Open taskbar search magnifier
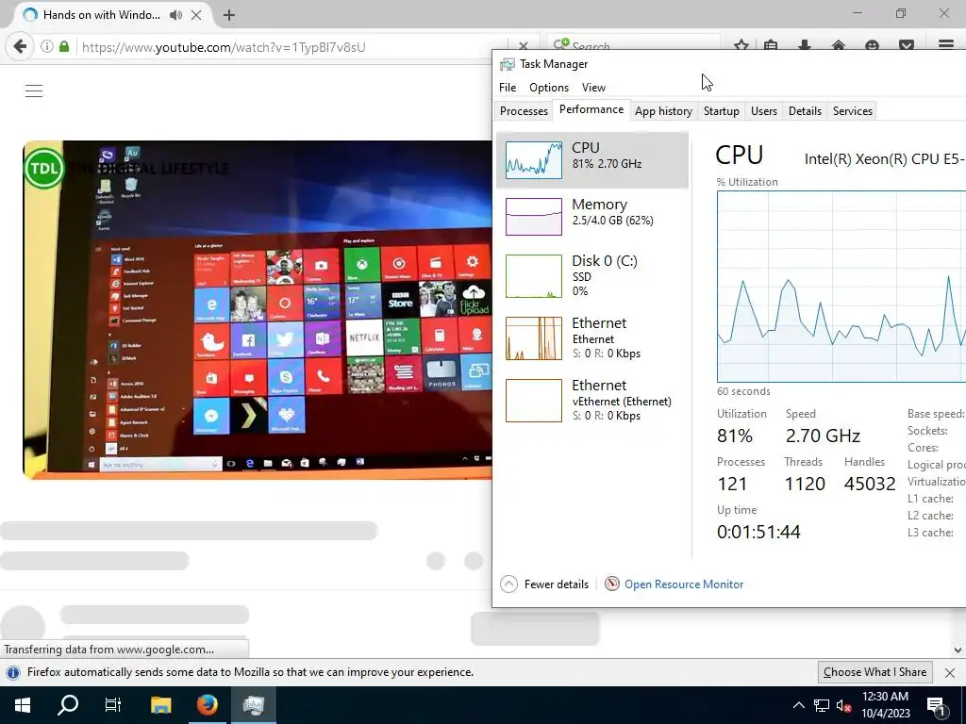Screen dimensions: 966x724 pyautogui.click(x=68, y=705)
